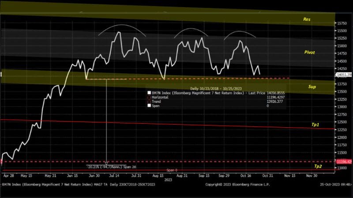Viewport: 353px width, 198px height.
Task: Click the 'Daily 10/23/2018 - 10/25/2023' legend header
Action: click(216, 89)
